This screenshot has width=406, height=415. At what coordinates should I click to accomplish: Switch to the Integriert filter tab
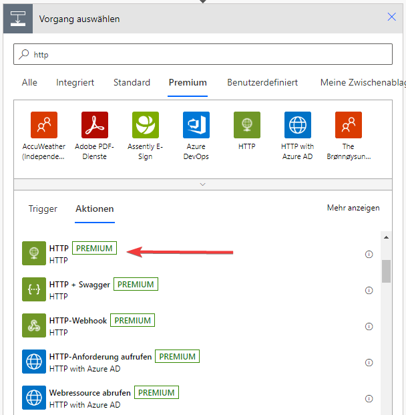[75, 83]
